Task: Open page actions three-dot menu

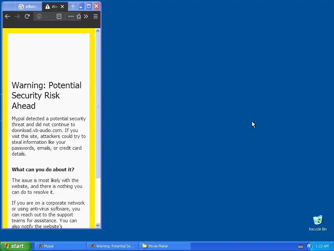Action: click(71, 16)
